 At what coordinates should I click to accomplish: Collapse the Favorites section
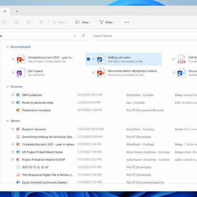pos(7,87)
